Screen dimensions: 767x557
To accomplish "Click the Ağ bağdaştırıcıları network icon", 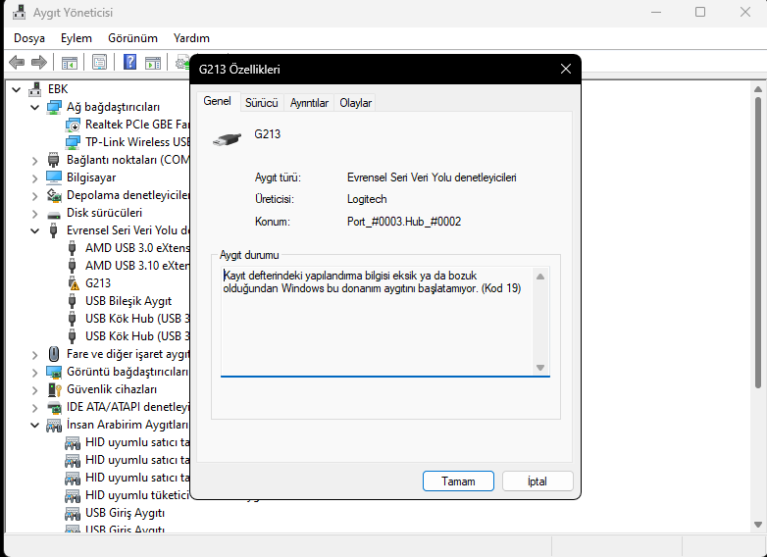I will pos(54,107).
